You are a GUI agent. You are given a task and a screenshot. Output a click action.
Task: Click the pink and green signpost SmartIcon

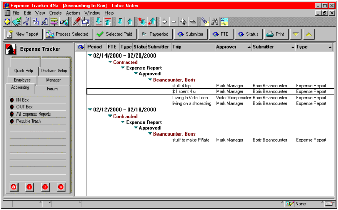pyautogui.click(x=54, y=22)
